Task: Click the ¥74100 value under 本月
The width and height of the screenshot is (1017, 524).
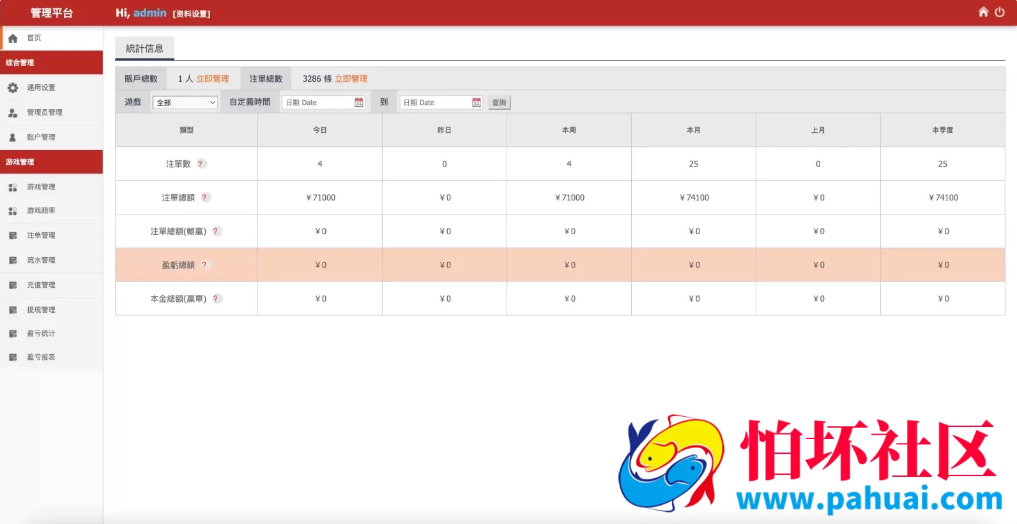Action: (x=694, y=198)
